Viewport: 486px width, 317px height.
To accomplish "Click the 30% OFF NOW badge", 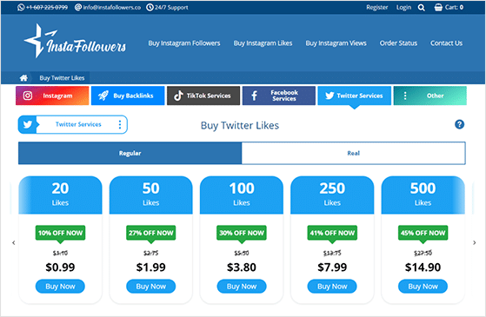I will pos(242,233).
